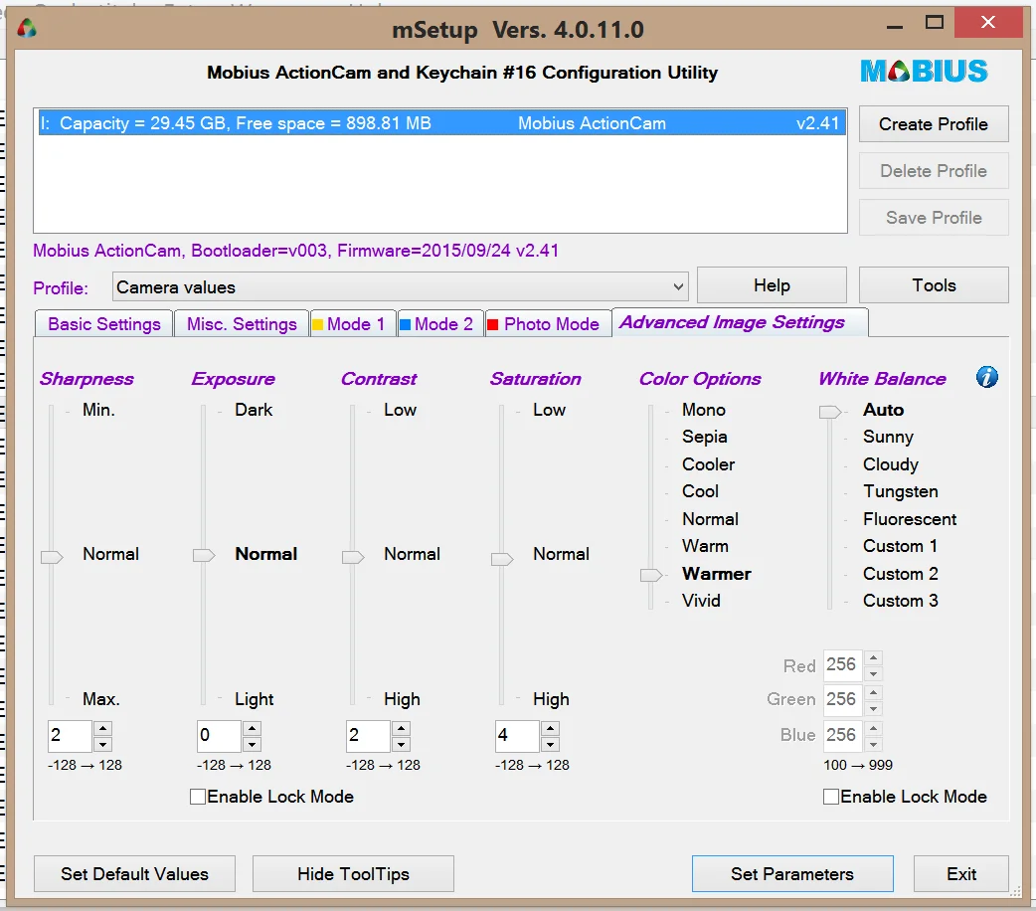Click the Exit button

961,874
